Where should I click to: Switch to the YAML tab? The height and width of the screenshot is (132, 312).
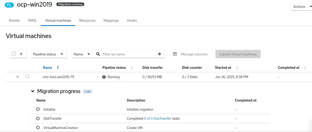[32, 20]
